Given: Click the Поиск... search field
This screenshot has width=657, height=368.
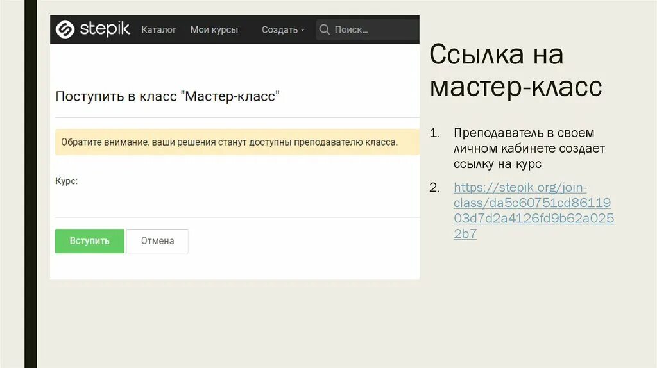Looking at the screenshot, I should pos(368,29).
